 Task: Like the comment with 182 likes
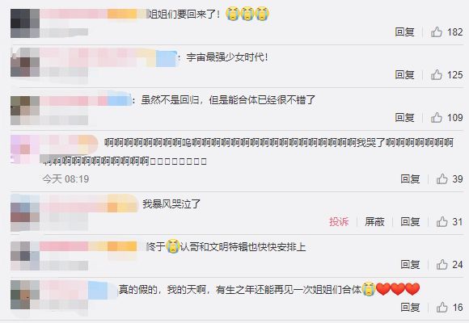437,31
